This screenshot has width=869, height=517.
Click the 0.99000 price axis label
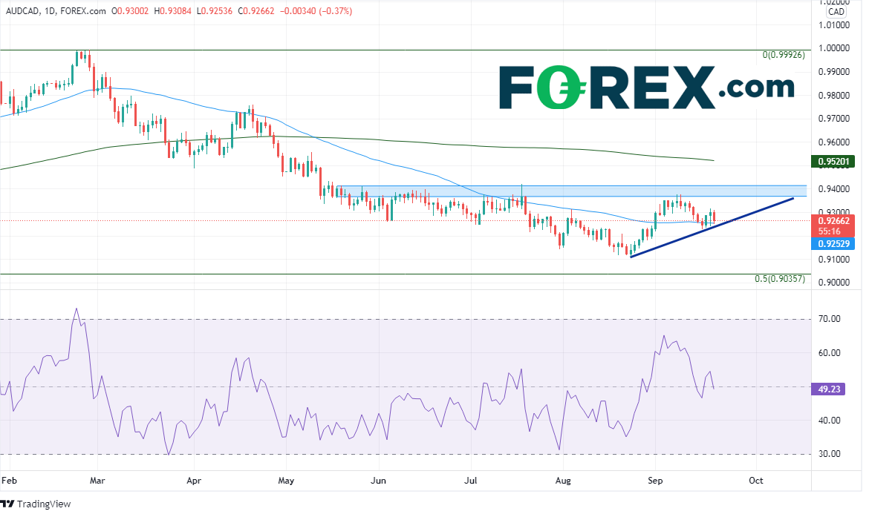(834, 72)
